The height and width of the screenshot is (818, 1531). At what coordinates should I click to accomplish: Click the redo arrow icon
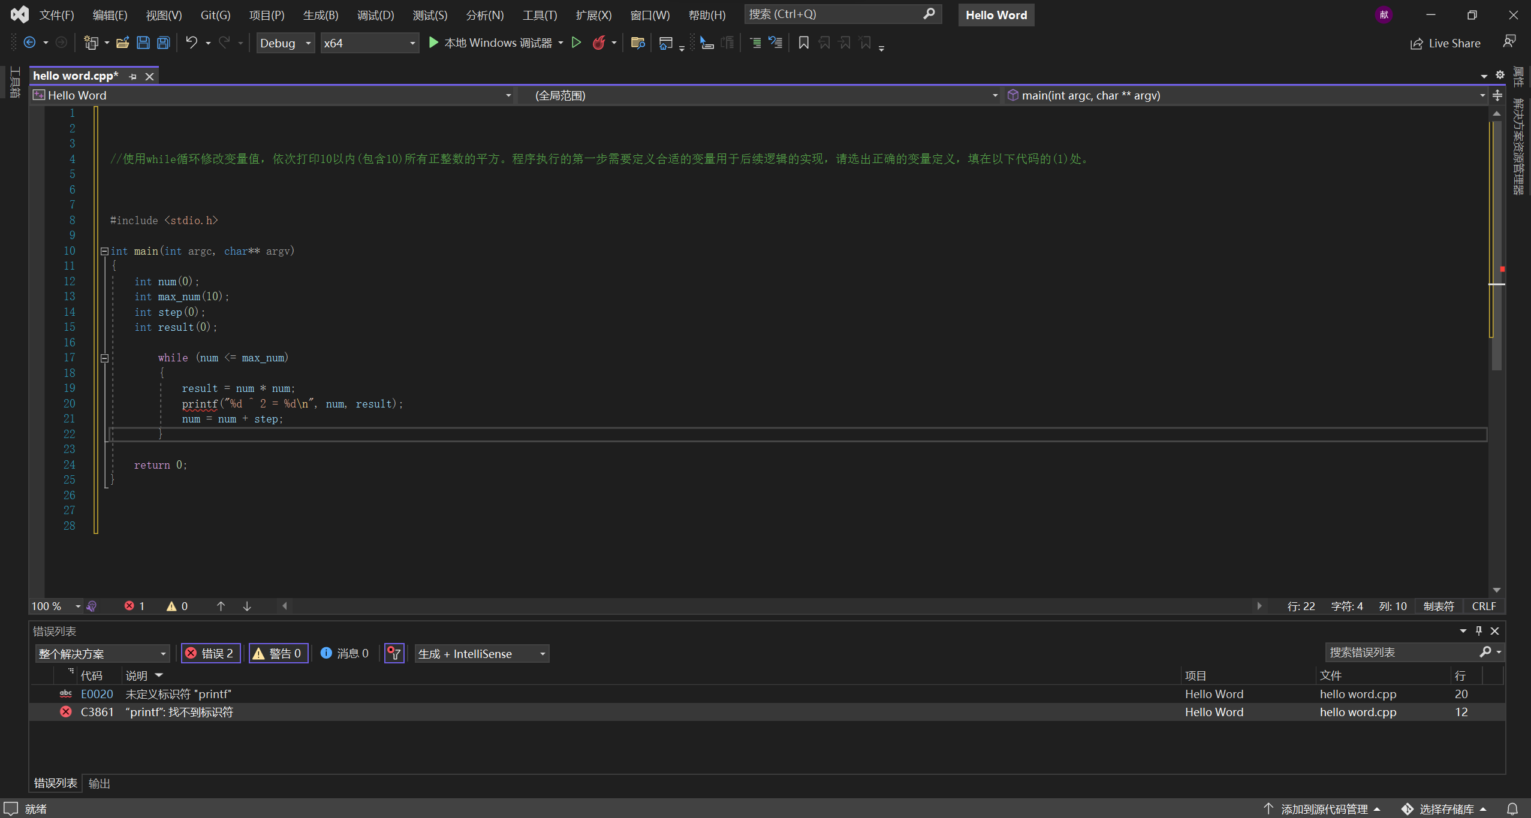pyautogui.click(x=224, y=43)
